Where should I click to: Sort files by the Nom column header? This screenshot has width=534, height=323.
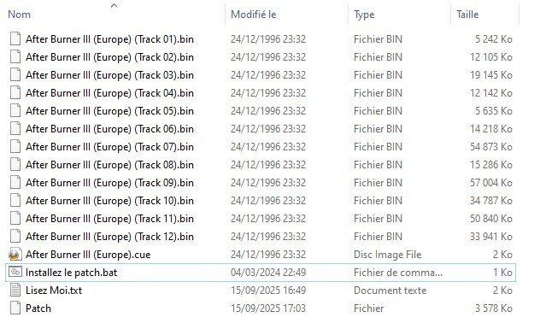[x=19, y=15]
